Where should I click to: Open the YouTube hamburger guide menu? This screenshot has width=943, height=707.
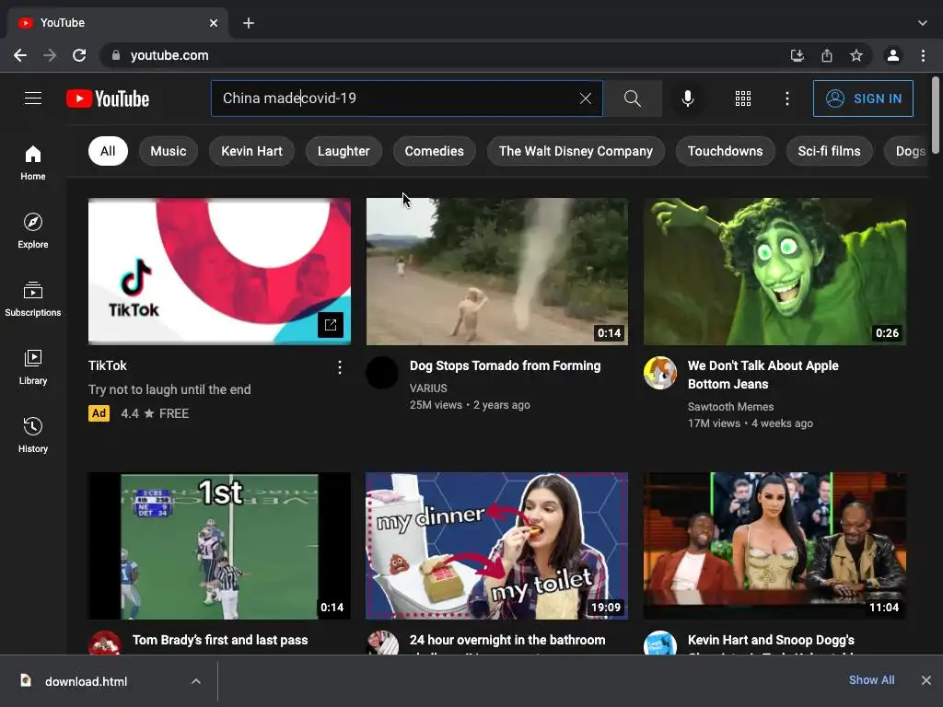(x=33, y=98)
